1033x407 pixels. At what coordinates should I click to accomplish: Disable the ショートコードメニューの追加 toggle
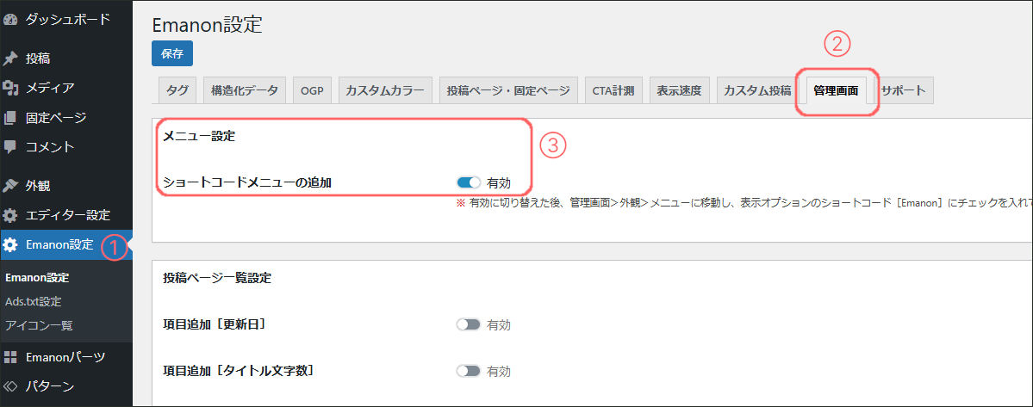[469, 182]
